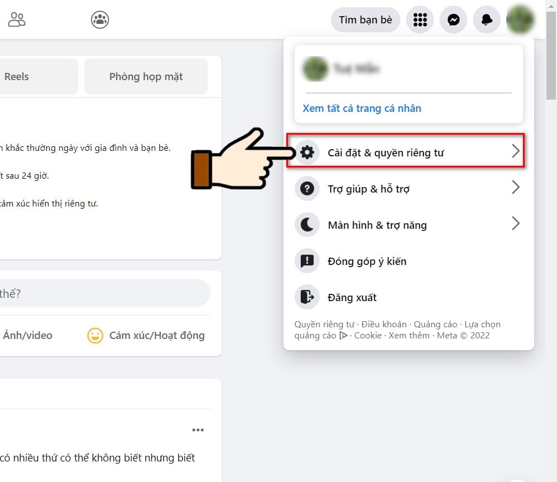Open the three-dot post options menu

tap(198, 430)
